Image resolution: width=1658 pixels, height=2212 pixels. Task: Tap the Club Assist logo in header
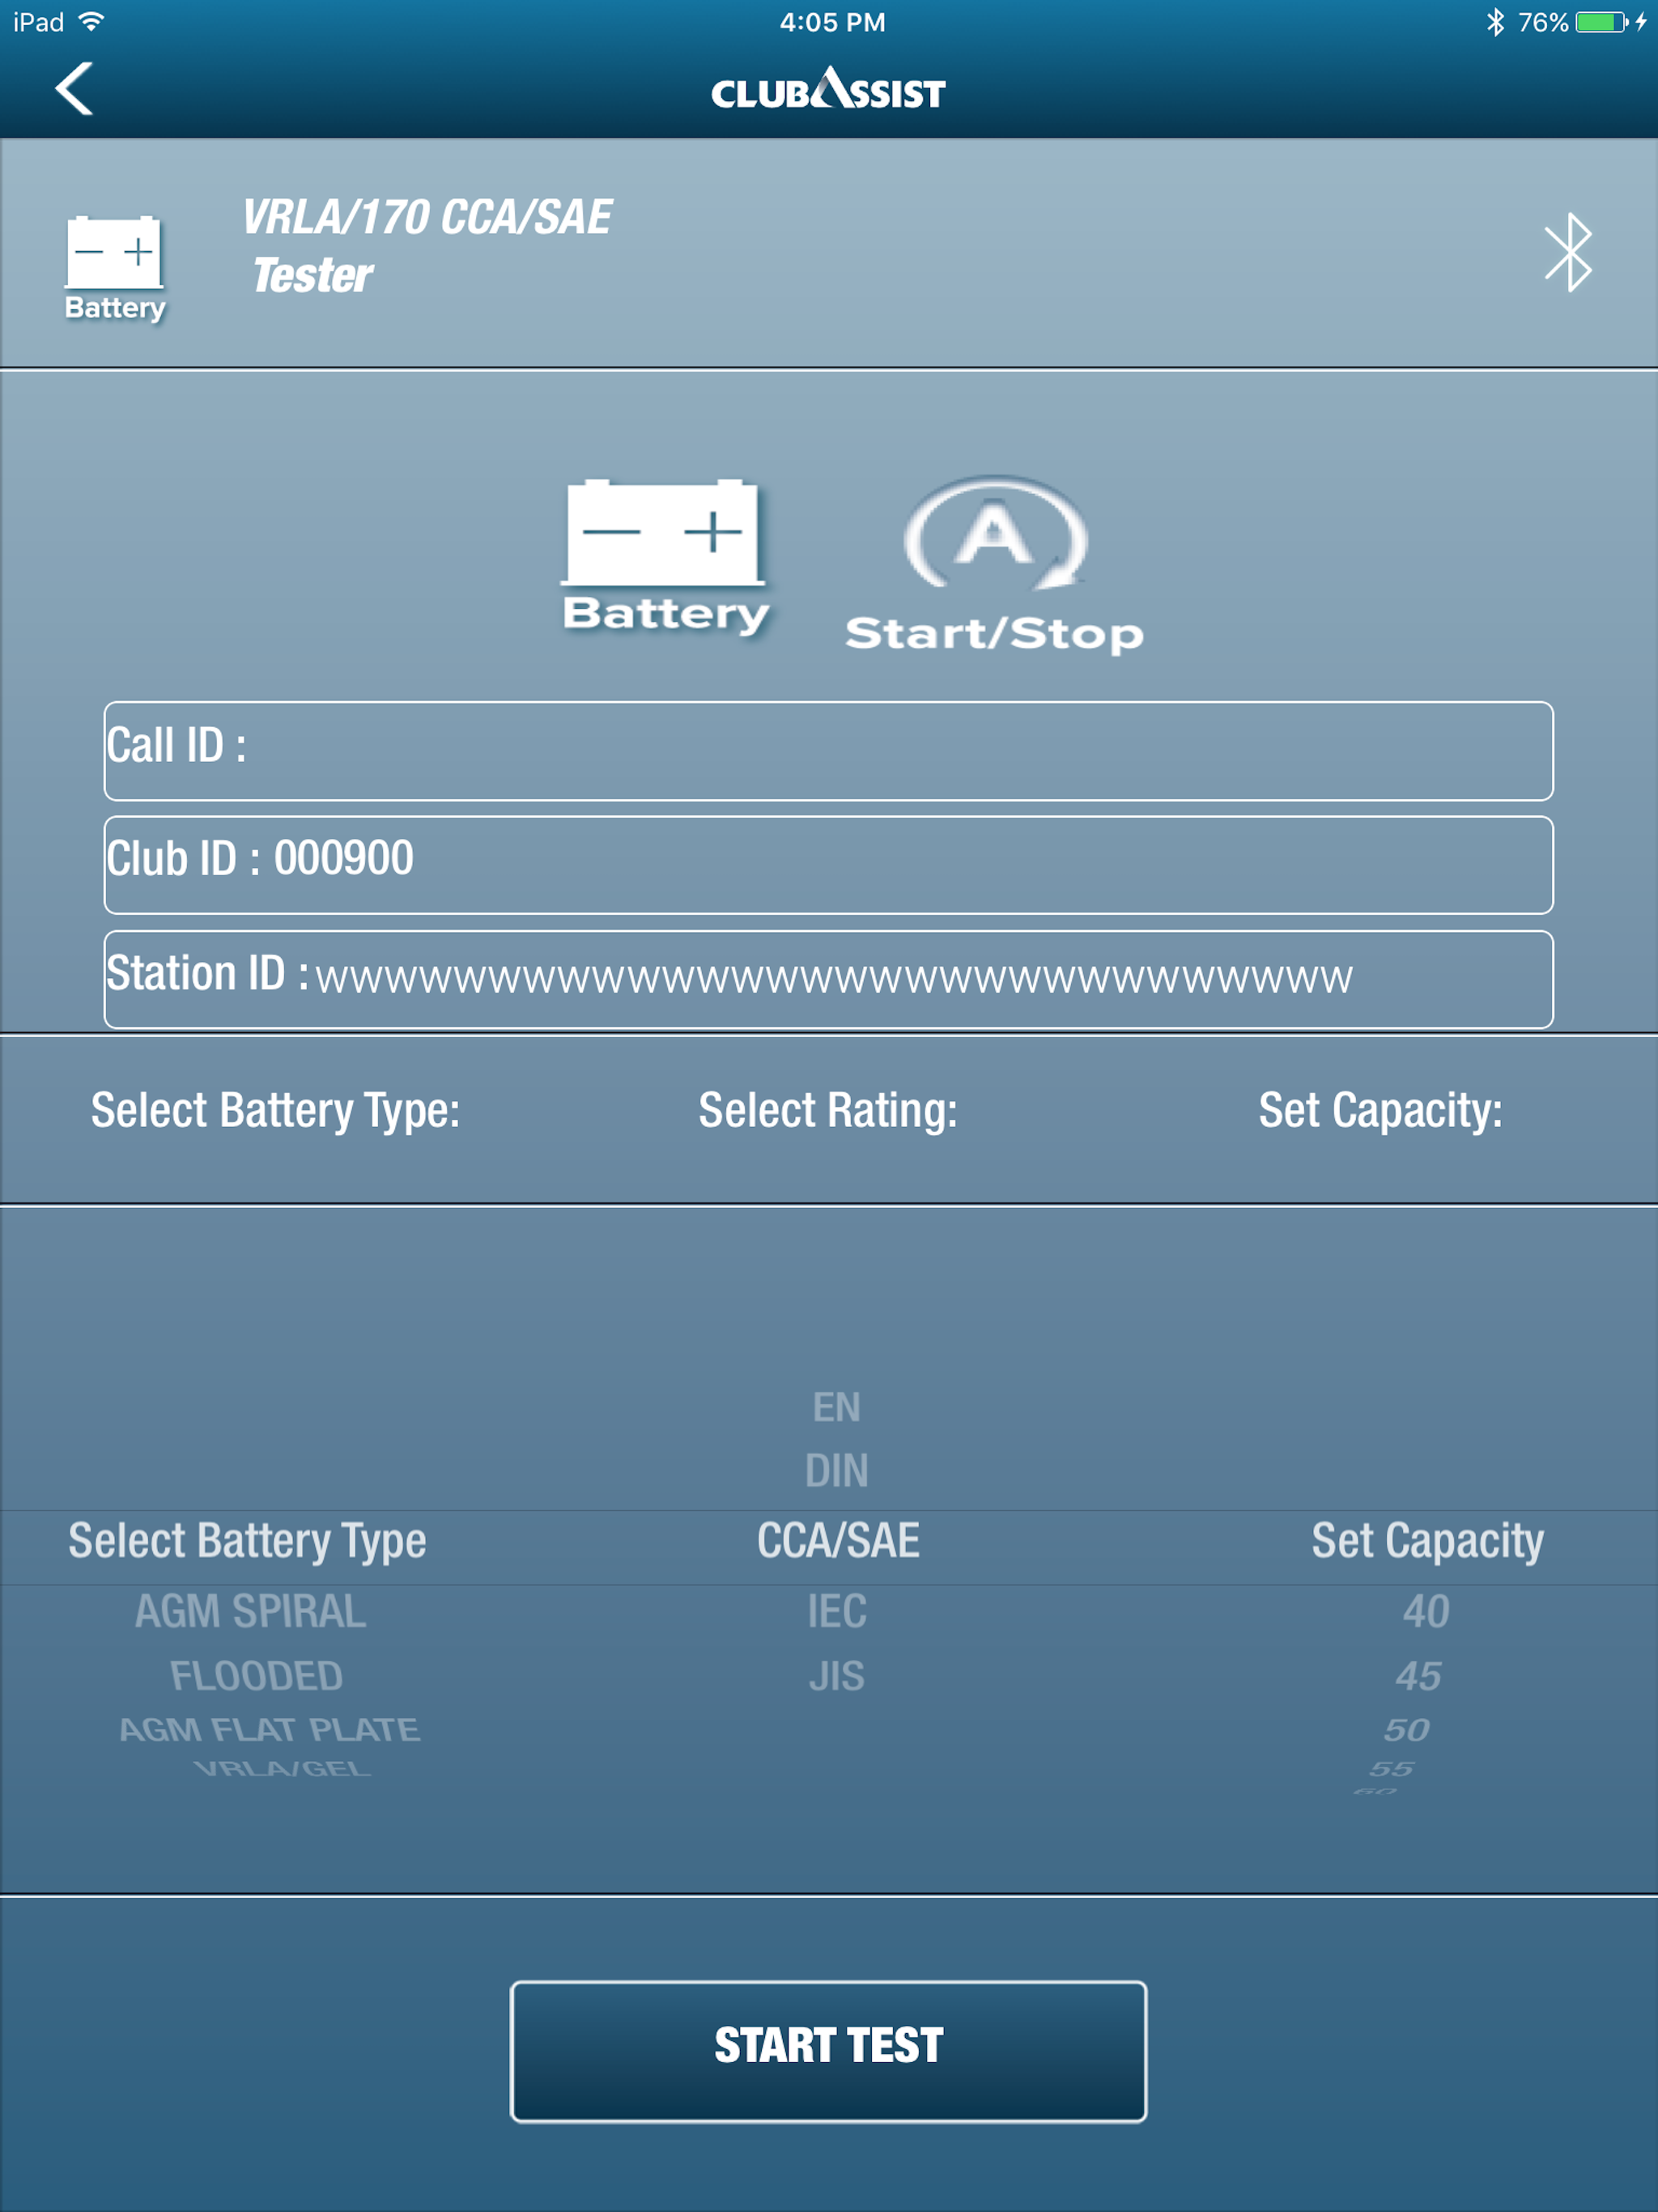pos(828,89)
